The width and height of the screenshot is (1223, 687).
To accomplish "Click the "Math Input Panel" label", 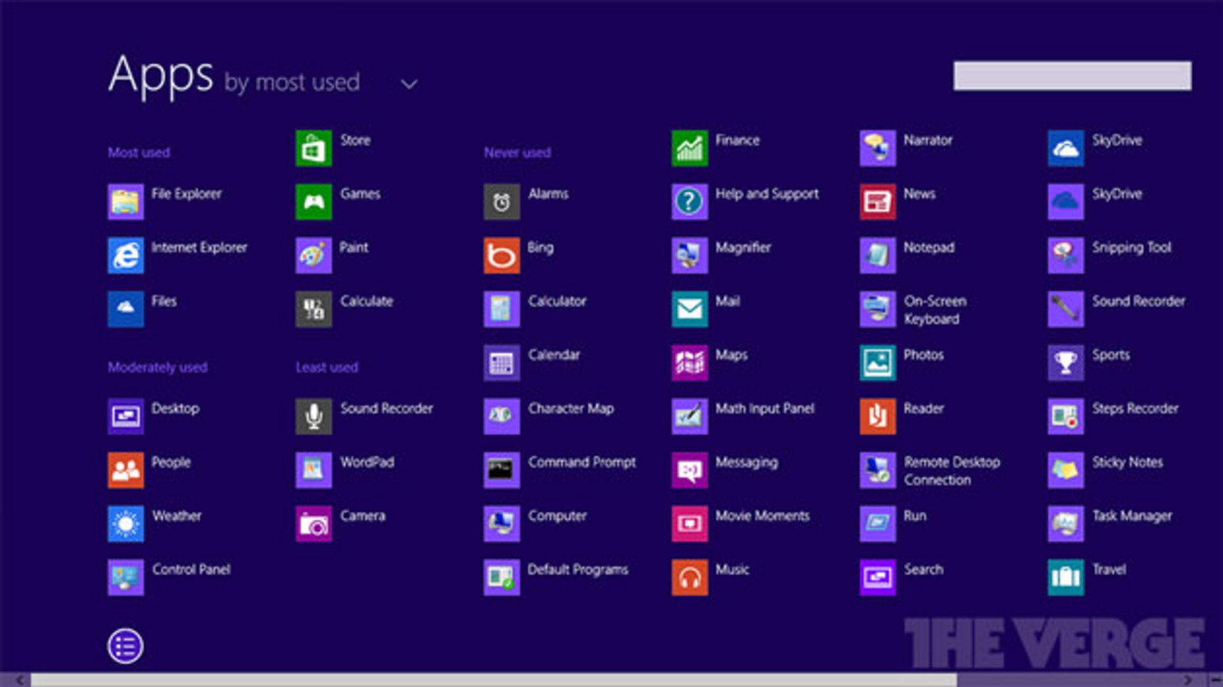I will point(765,409).
